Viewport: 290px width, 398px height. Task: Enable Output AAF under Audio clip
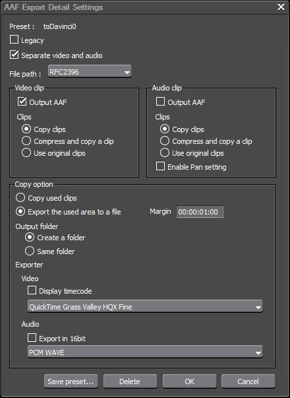[160, 102]
